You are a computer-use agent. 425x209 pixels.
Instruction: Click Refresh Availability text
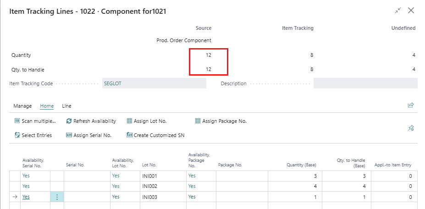[94, 121]
